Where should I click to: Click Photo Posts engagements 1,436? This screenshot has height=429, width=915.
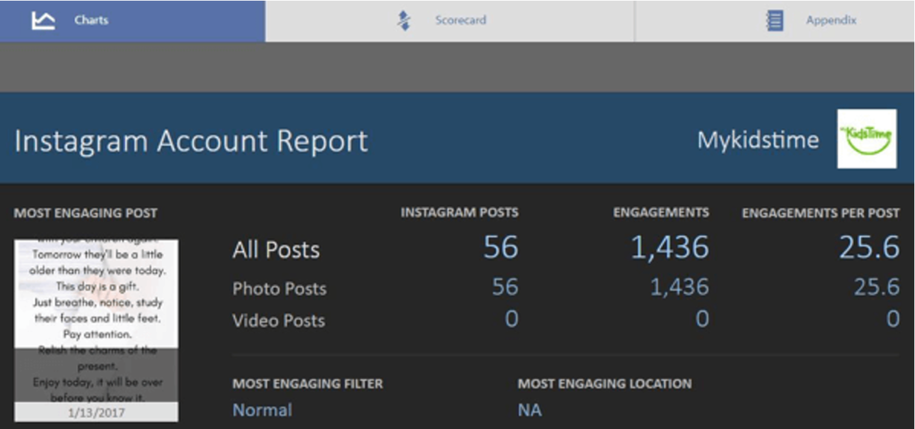point(680,287)
